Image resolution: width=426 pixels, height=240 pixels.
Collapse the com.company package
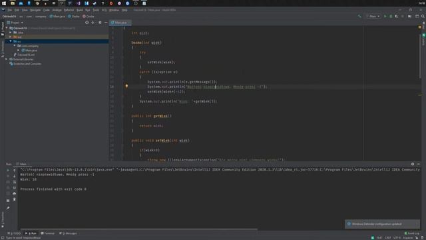click(x=15, y=46)
